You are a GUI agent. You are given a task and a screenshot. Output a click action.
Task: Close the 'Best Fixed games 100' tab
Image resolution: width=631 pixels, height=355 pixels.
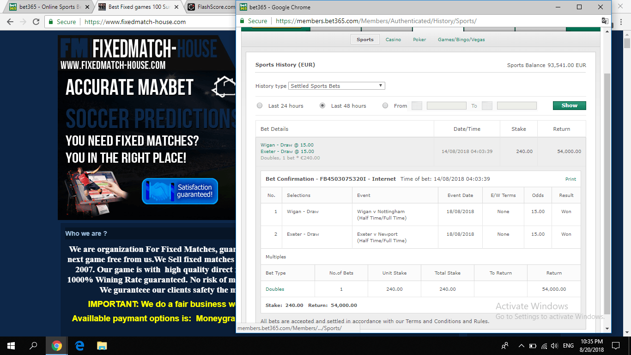176,7
